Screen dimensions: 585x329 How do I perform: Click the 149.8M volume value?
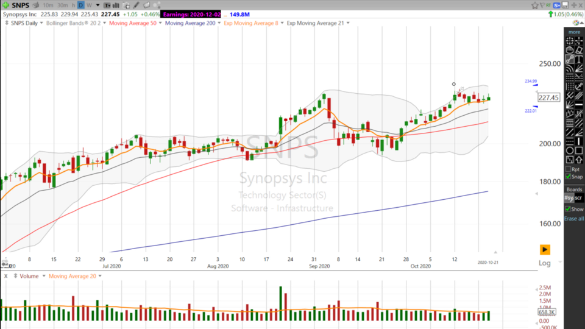239,14
